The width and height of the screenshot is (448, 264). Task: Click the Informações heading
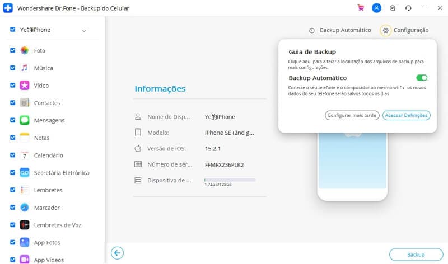pos(160,89)
